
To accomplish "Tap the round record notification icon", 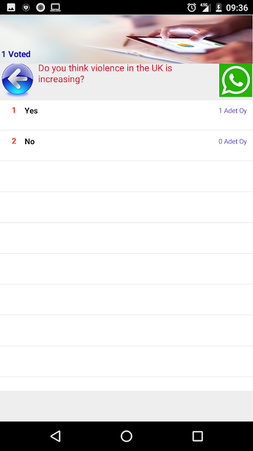I will tap(41, 8).
